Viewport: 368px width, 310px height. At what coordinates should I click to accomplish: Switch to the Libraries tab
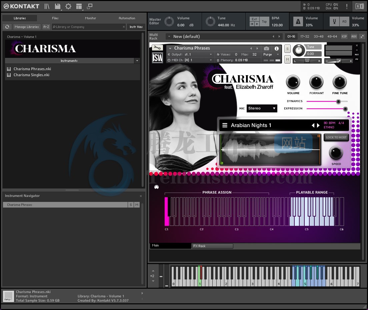click(x=20, y=18)
